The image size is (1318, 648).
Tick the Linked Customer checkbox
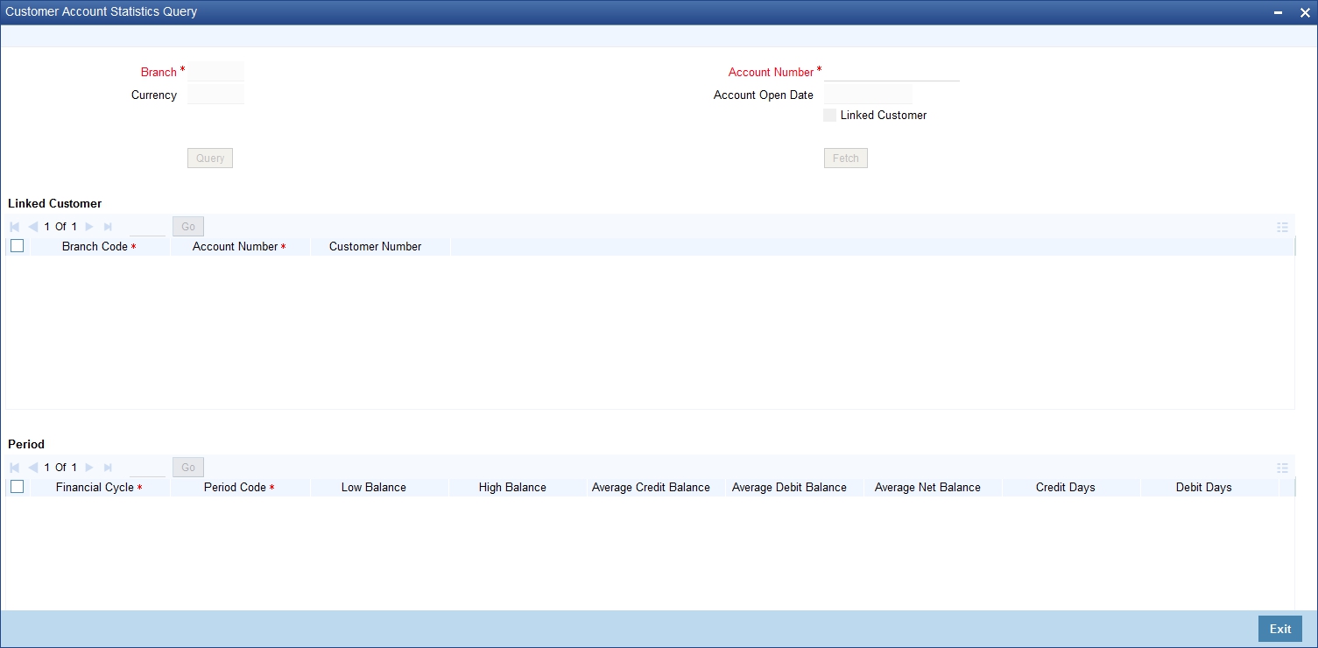tap(830, 115)
